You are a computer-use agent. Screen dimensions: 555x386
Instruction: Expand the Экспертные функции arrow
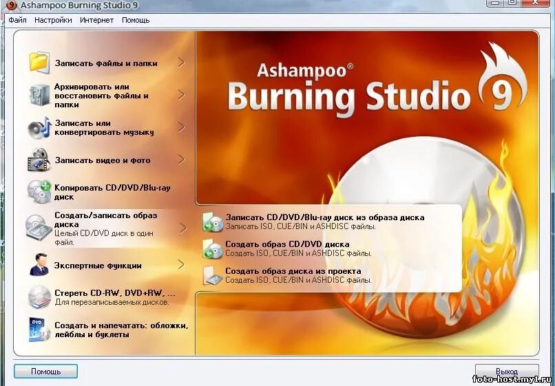pyautogui.click(x=181, y=264)
